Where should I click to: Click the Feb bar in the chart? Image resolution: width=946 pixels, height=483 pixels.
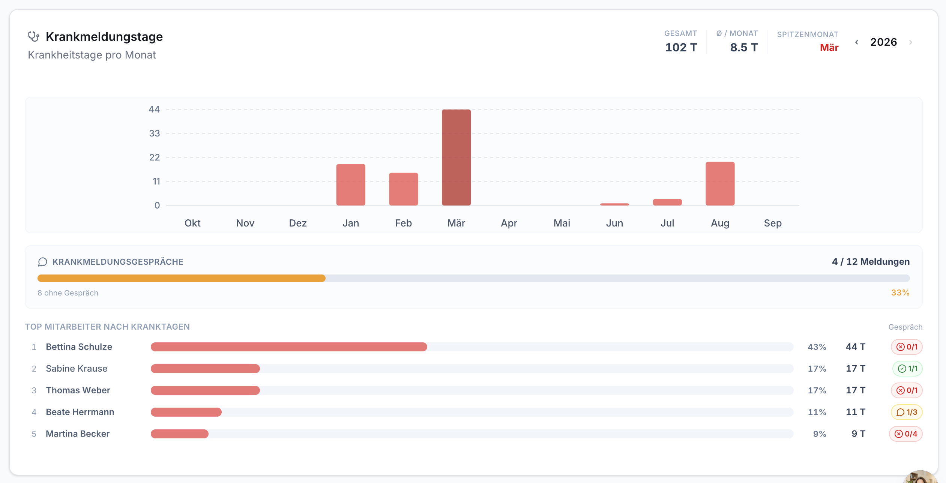tap(404, 189)
